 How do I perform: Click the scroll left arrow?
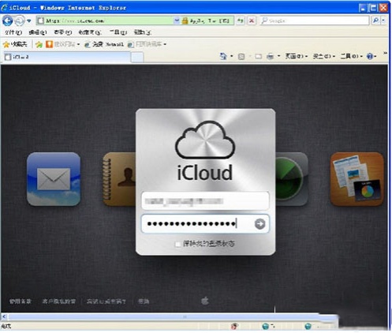[4, 316]
